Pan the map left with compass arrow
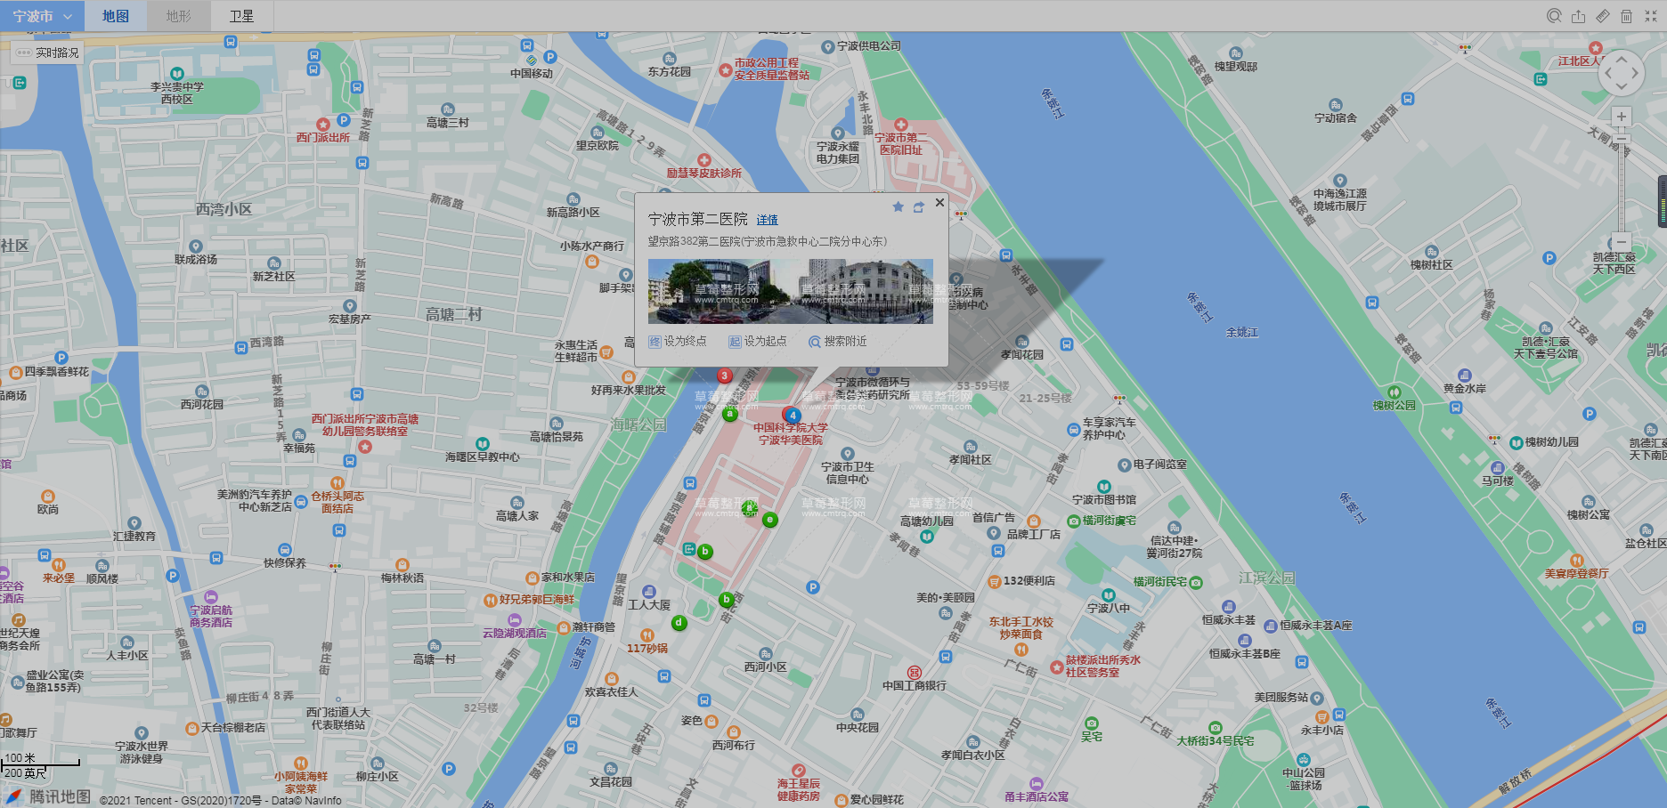Image resolution: width=1667 pixels, height=808 pixels. click(x=1608, y=74)
